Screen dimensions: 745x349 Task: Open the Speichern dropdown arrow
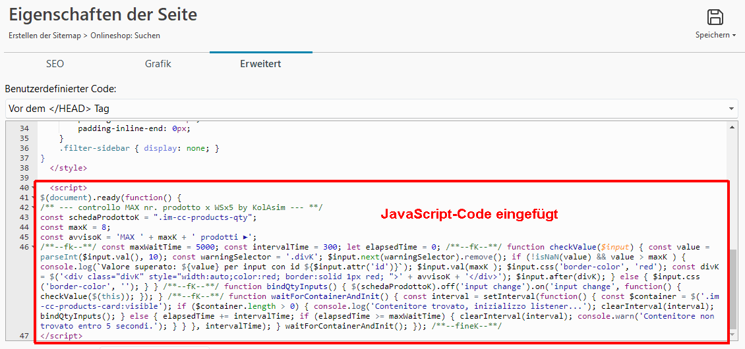tap(734, 36)
